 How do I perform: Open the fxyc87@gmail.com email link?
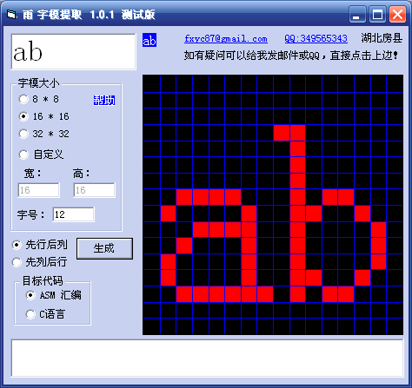click(x=226, y=38)
